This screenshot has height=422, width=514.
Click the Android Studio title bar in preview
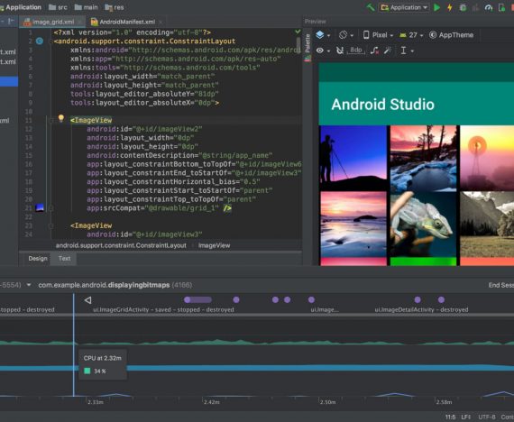tap(417, 104)
